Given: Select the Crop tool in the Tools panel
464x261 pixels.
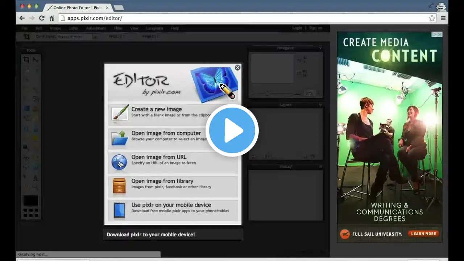Looking at the screenshot, I should tap(26, 59).
